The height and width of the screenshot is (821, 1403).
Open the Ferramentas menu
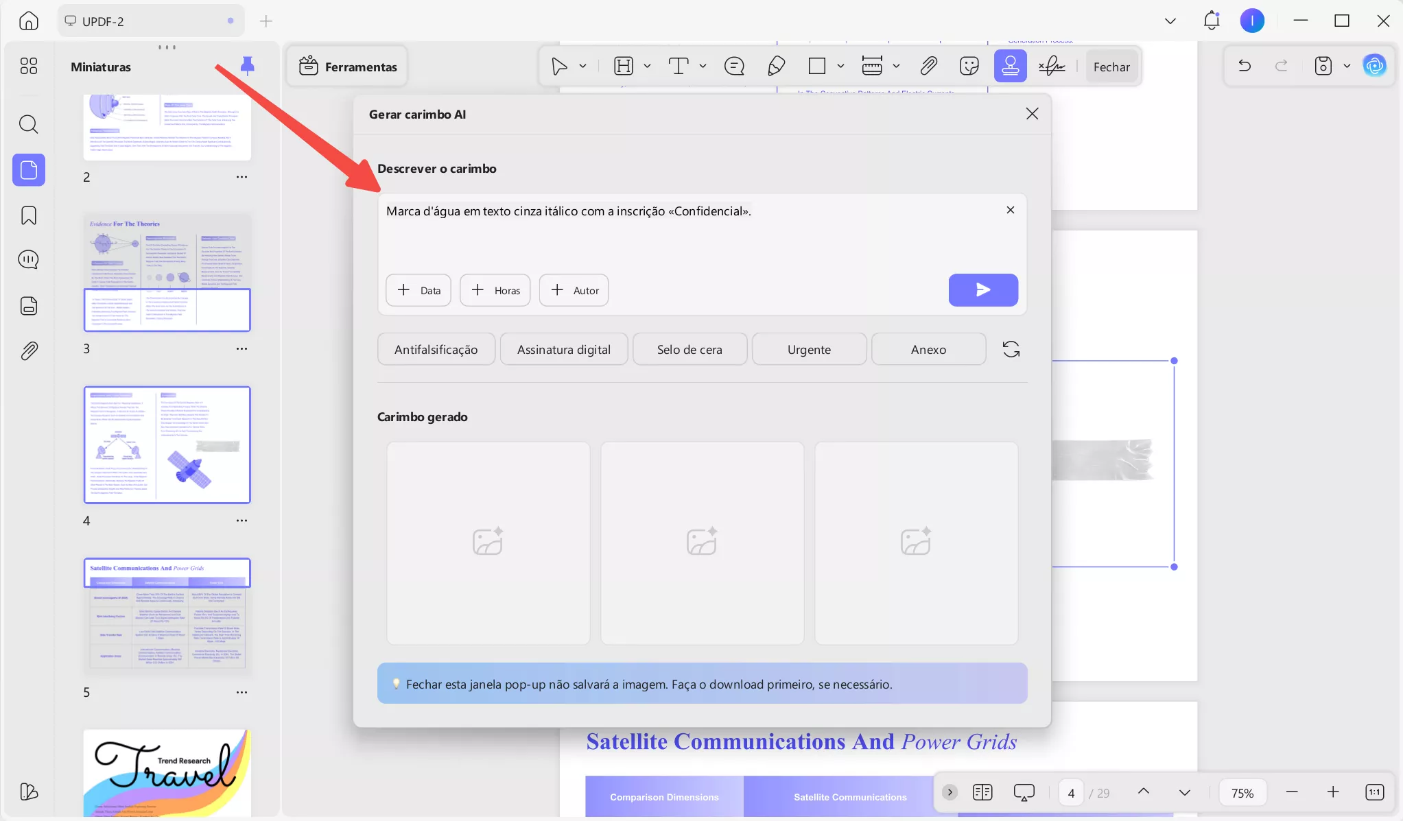point(348,67)
